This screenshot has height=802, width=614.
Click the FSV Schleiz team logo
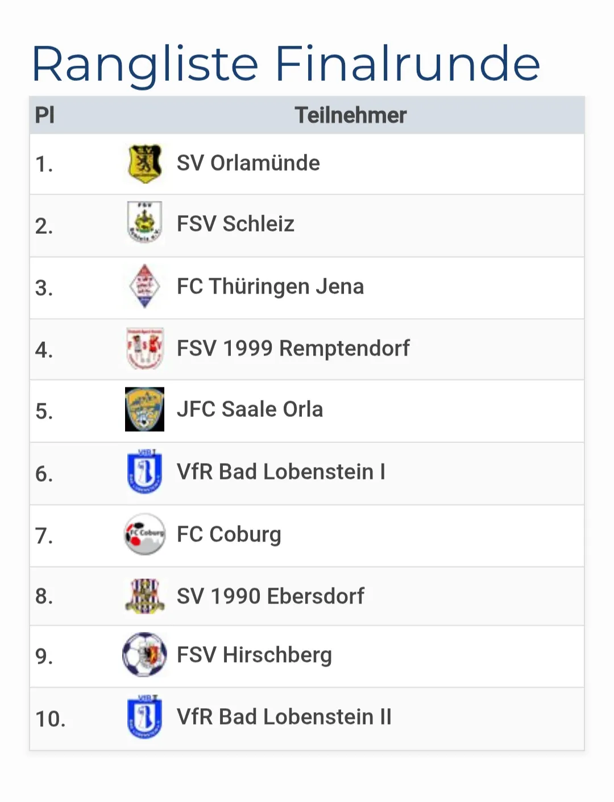click(144, 222)
